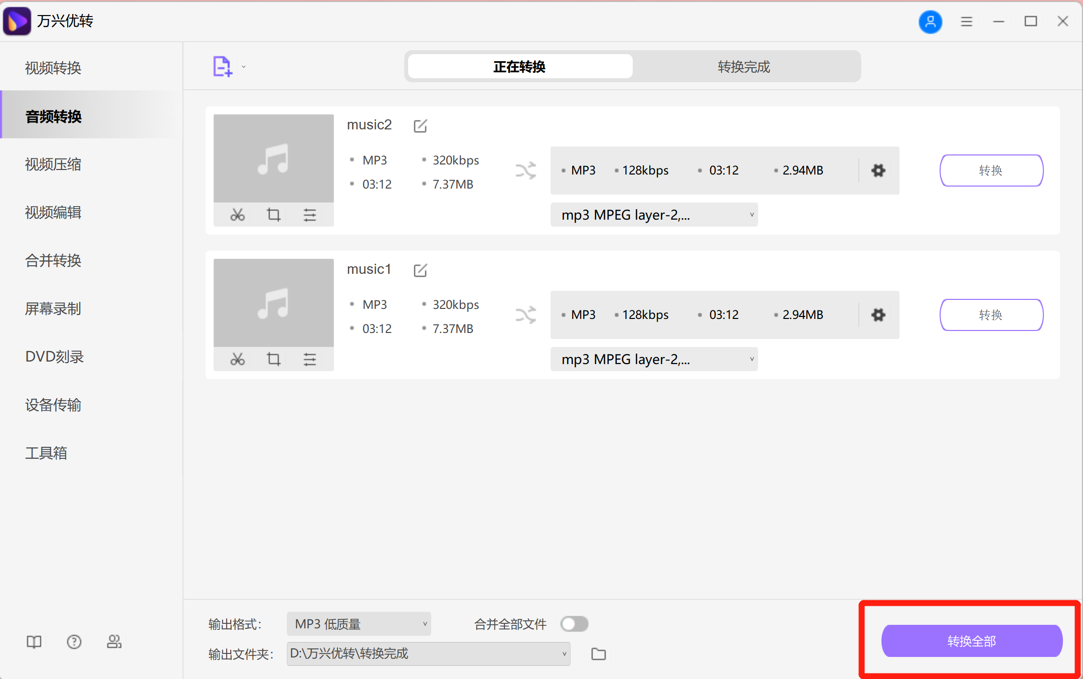Viewport: 1083px width, 679px height.
Task: Expand the output folder path dropdown
Action: coord(428,654)
